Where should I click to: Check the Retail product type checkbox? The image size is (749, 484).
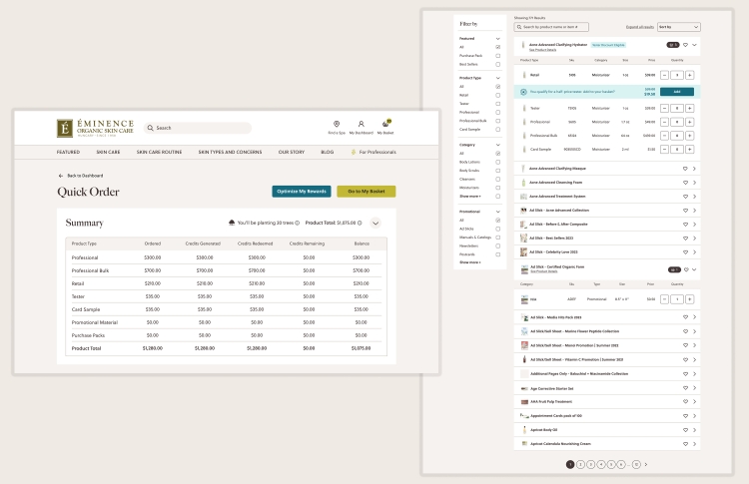[497, 95]
